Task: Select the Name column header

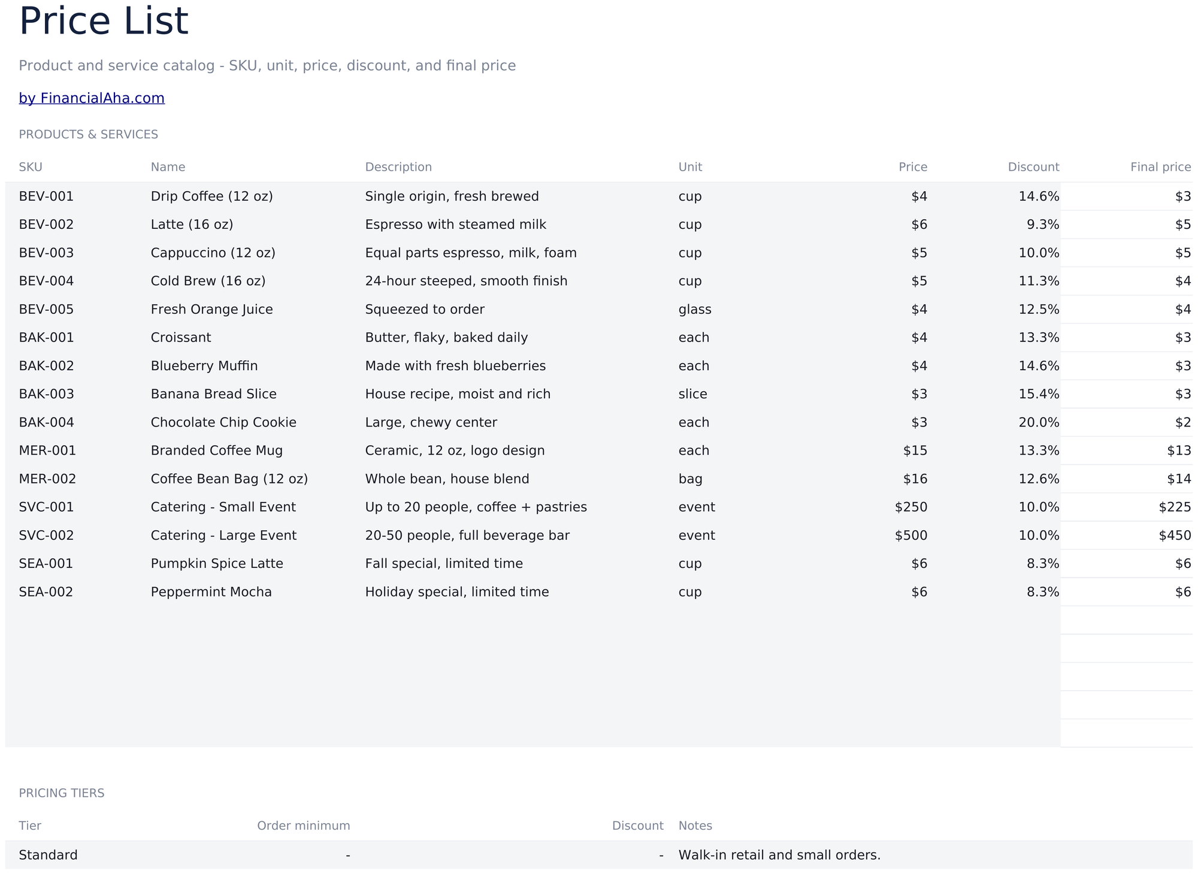Action: click(168, 167)
